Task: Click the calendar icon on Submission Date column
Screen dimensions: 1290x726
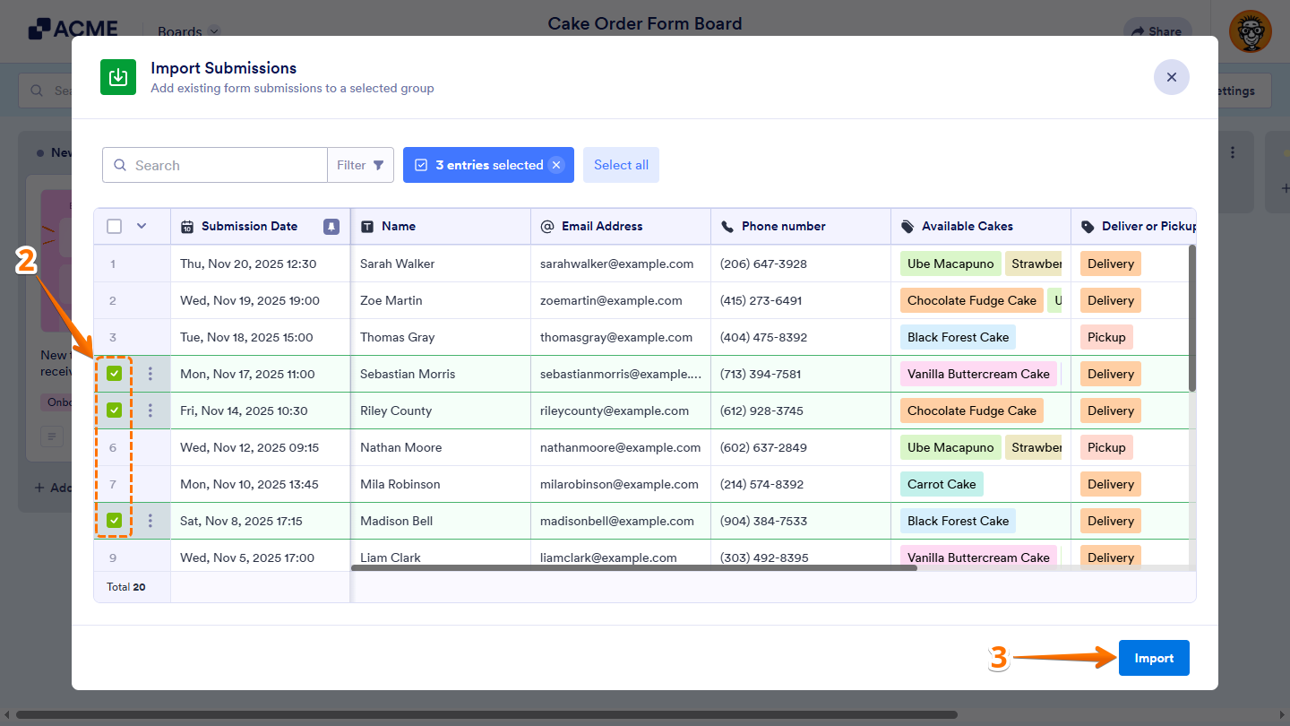Action: (x=186, y=226)
